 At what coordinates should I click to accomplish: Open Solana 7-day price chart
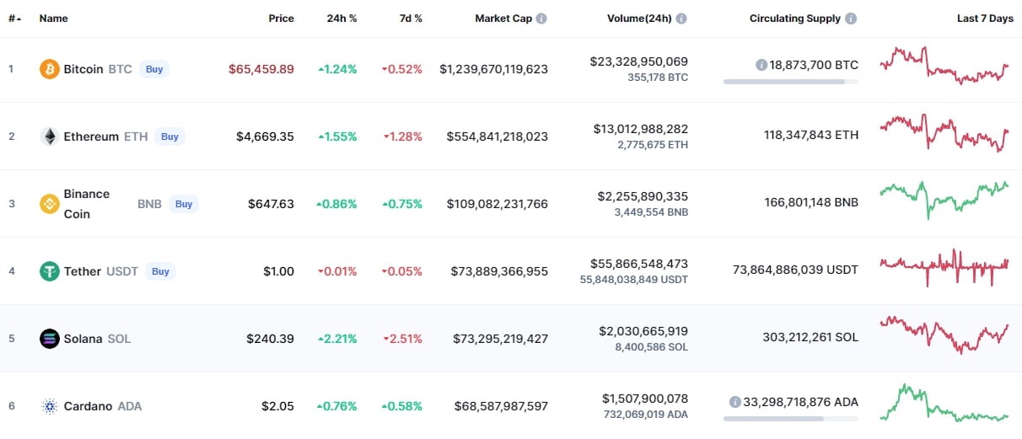click(x=944, y=335)
